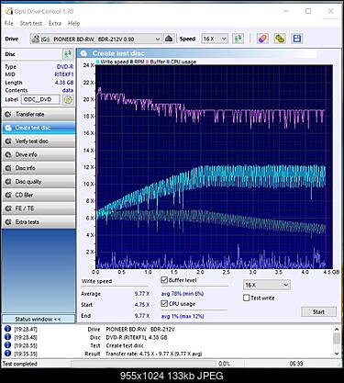Click the info icon for 19:35:35 log
Image resolution: width=344 pixels, height=383 pixels.
7,354
